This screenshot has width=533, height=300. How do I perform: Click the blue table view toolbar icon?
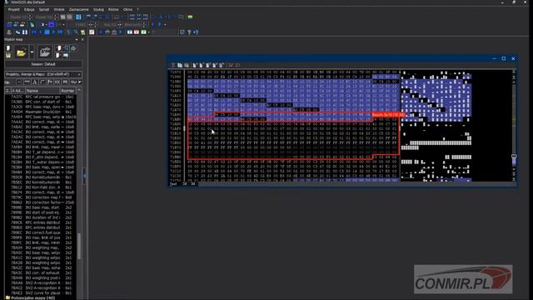(78, 17)
